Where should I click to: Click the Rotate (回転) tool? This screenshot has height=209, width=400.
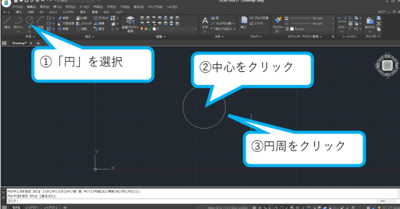(x=81, y=29)
